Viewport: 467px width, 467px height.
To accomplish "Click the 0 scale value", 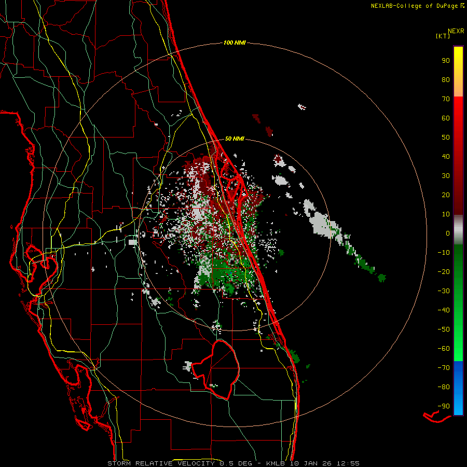I will click(448, 233).
